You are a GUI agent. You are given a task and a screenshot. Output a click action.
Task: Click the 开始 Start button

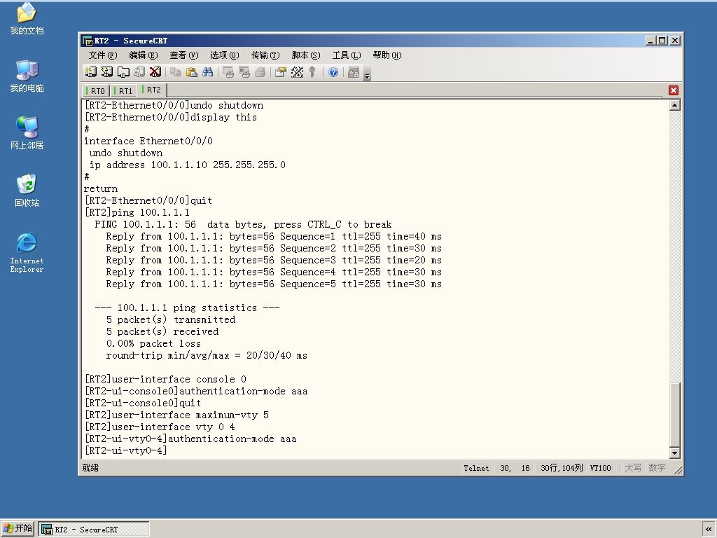point(18,528)
